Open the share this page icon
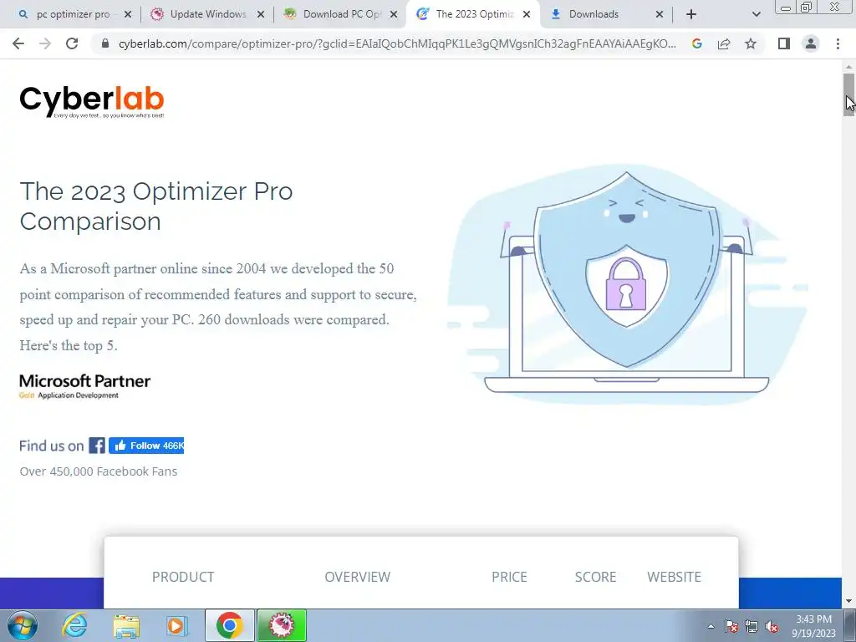This screenshot has height=642, width=856. [x=724, y=43]
